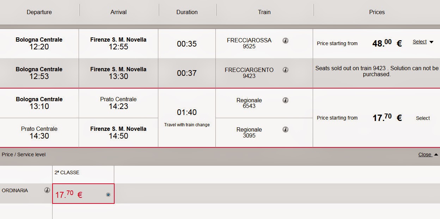
Task: Click the 13:10 Bologna Centrale departure row
Action: (x=39, y=103)
